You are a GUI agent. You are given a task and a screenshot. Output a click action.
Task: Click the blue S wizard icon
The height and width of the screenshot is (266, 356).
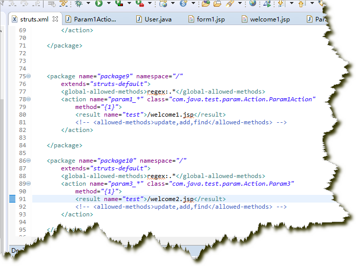tap(183, 4)
